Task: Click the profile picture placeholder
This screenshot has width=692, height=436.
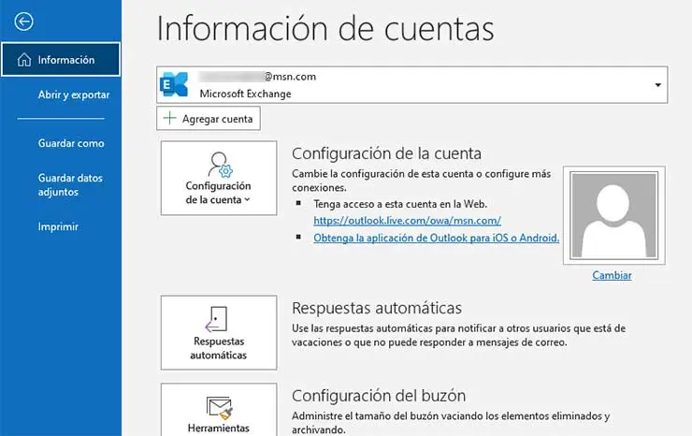Action: pyautogui.click(x=613, y=215)
